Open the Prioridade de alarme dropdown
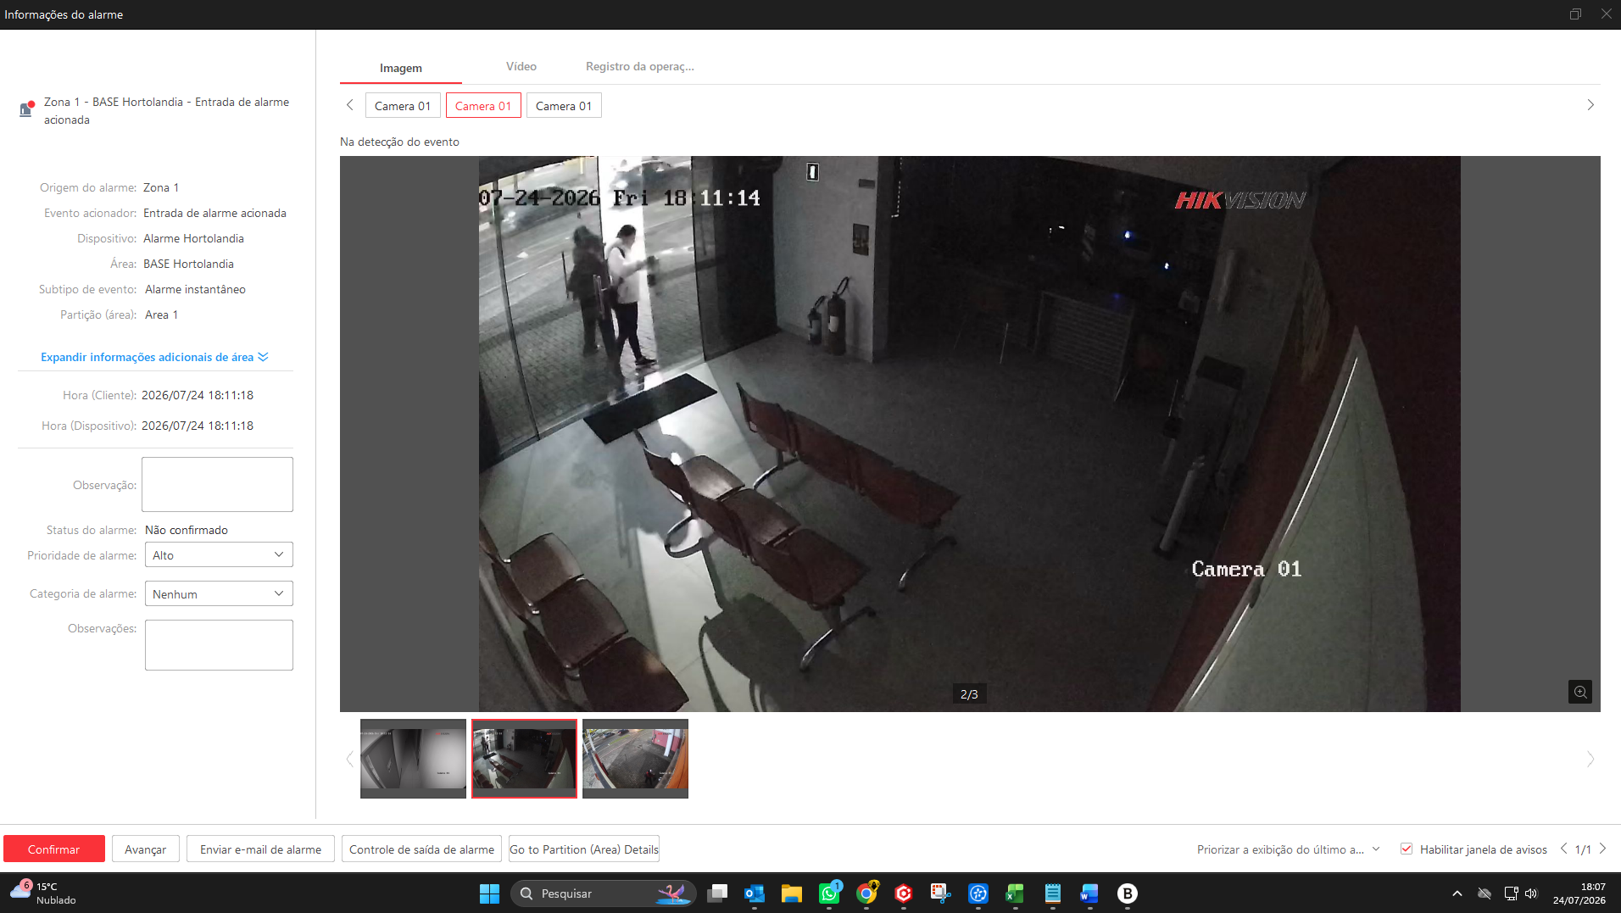 (x=219, y=555)
